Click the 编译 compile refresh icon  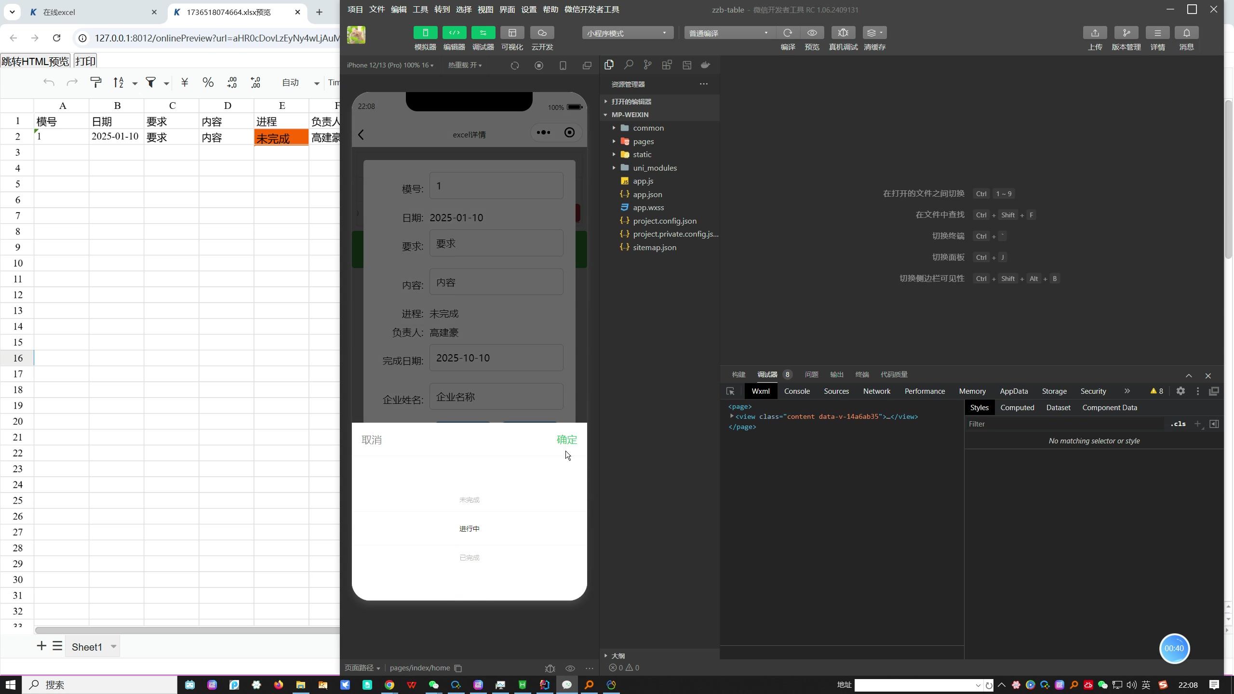(788, 33)
